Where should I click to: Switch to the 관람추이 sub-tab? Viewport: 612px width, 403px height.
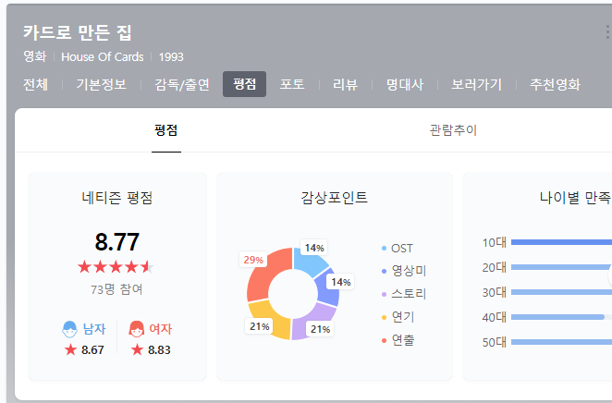coord(453,130)
